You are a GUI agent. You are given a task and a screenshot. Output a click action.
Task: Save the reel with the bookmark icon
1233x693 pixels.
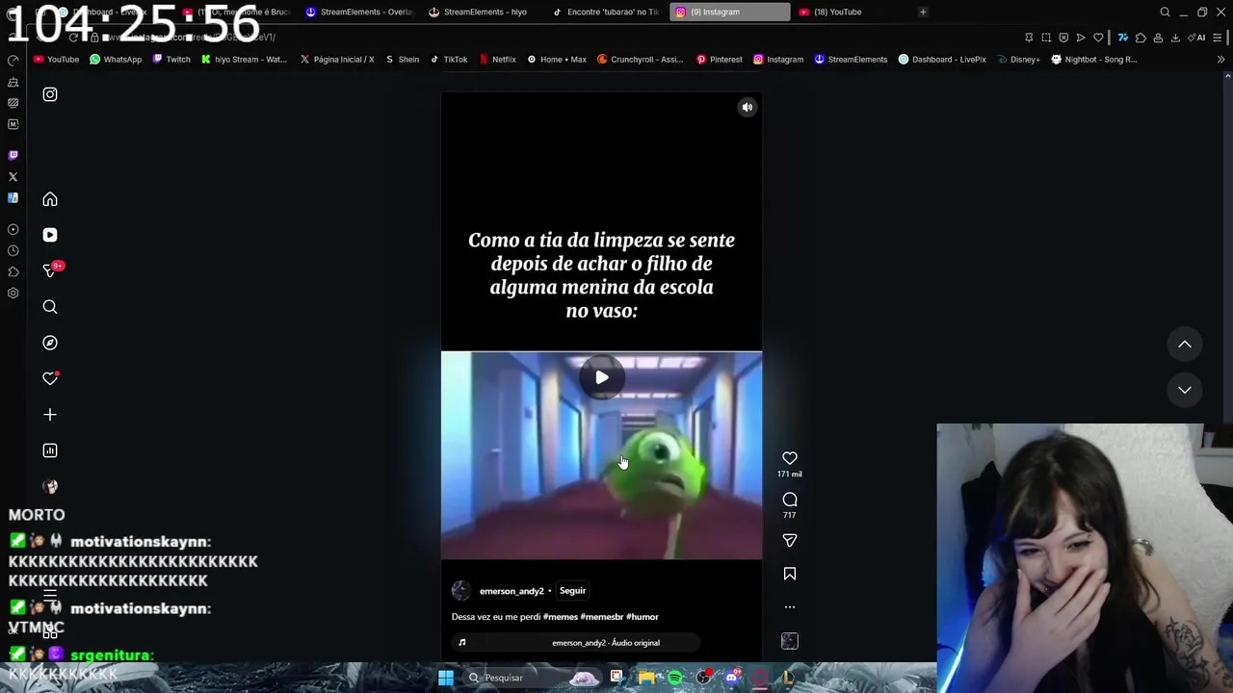(x=790, y=574)
